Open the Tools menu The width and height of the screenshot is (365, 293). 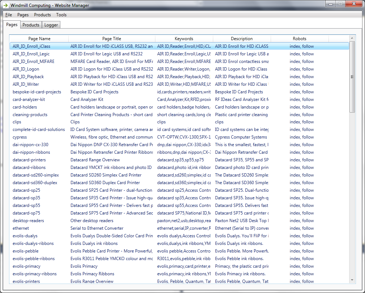click(x=61, y=15)
